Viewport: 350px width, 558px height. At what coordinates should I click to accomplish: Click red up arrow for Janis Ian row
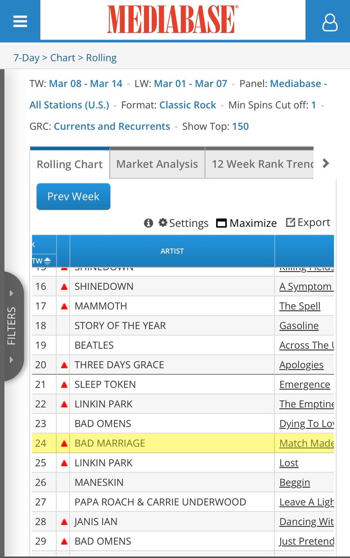click(64, 522)
